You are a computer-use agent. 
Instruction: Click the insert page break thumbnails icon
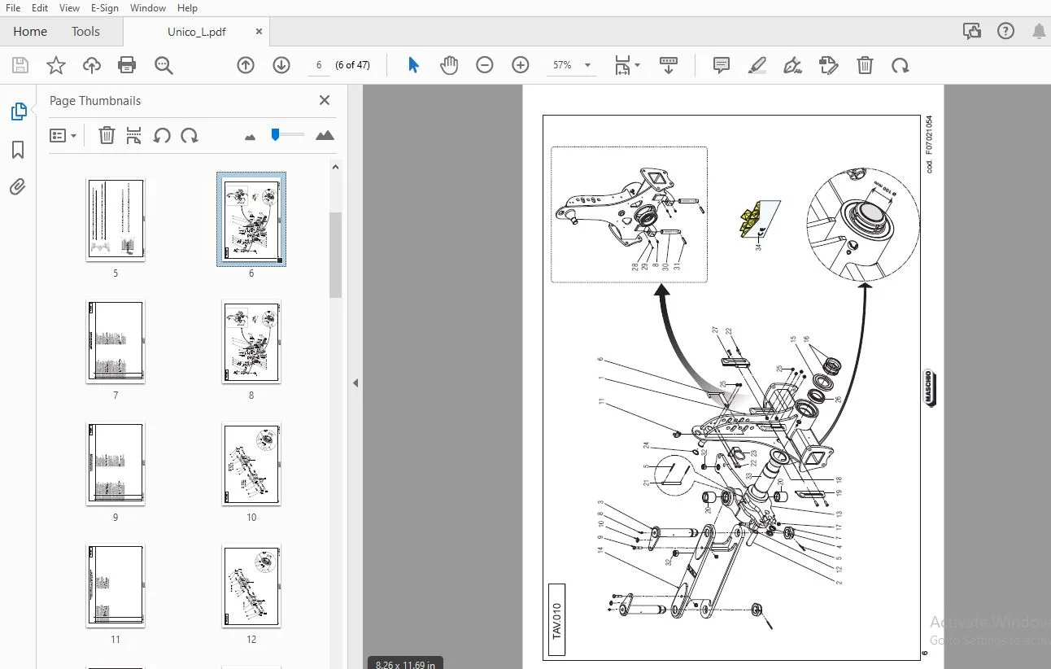coord(134,136)
